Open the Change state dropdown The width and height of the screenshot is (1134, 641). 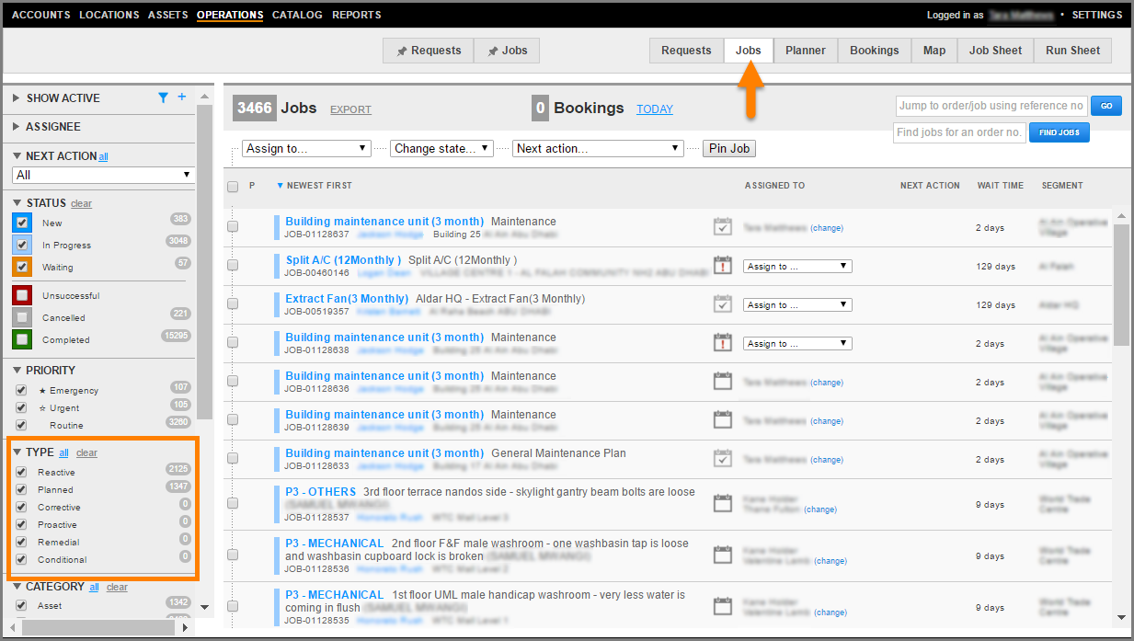point(441,148)
